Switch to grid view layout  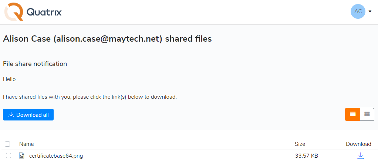367,114
